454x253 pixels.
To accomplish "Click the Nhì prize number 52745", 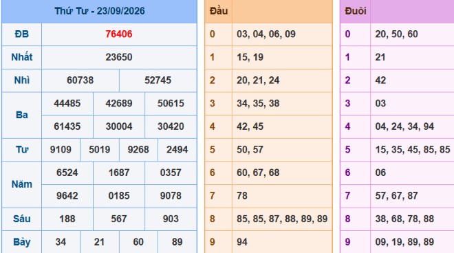I will point(158,80).
